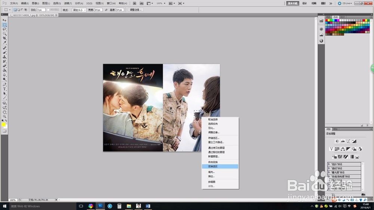Enable Add to selection mode
374x210 pixels.
pyautogui.click(x=18, y=10)
